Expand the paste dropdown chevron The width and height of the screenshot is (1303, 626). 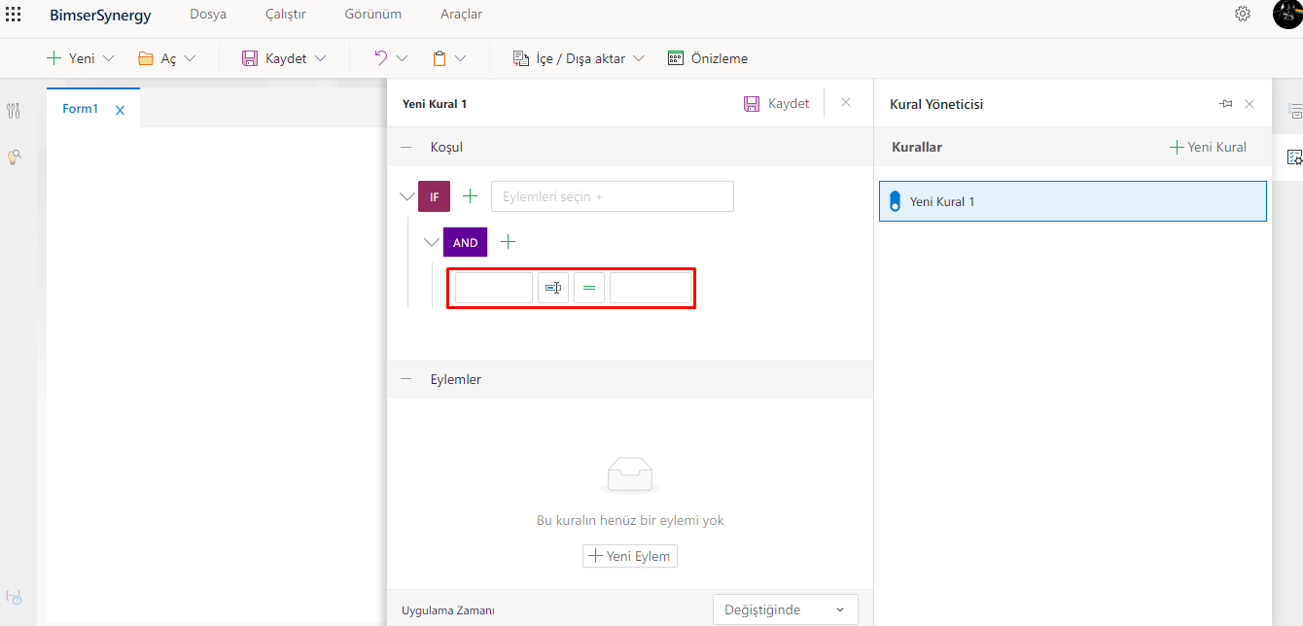460,58
